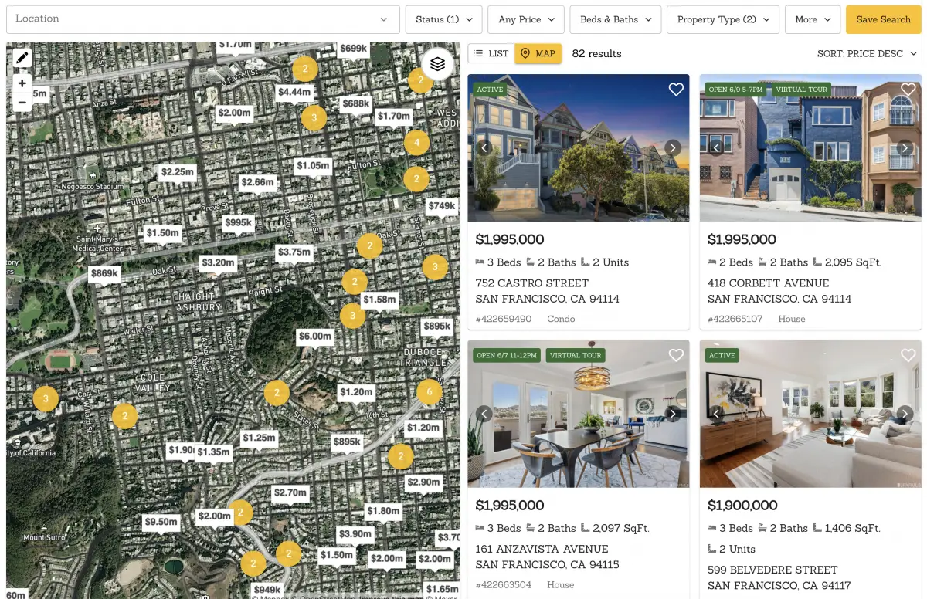The height and width of the screenshot is (599, 927).
Task: Expand the Any Price dropdown
Action: coord(525,19)
